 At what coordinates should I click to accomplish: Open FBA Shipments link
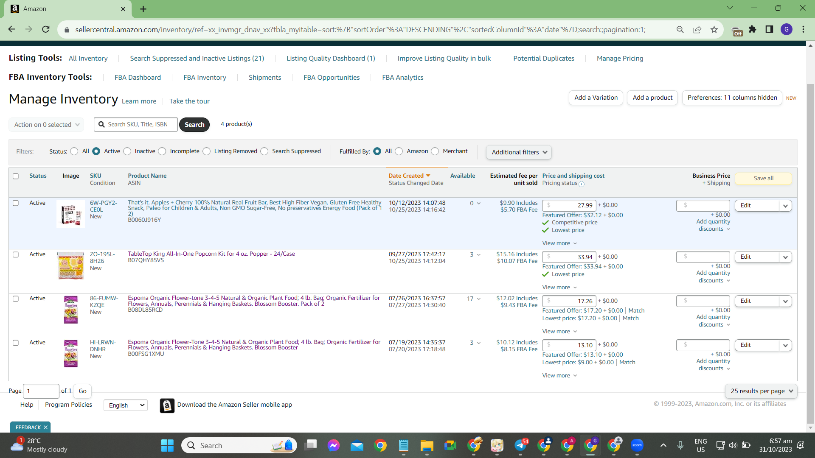[264, 77]
